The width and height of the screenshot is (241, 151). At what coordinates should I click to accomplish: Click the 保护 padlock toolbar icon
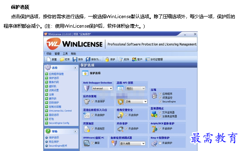107,59
